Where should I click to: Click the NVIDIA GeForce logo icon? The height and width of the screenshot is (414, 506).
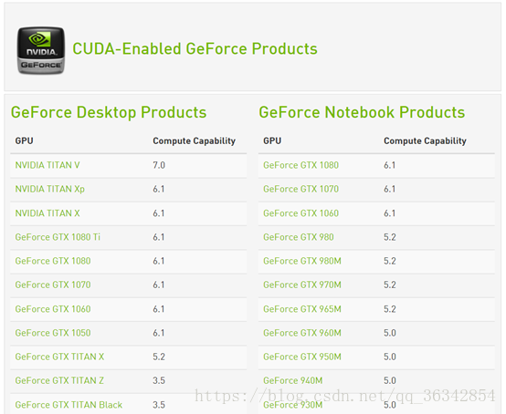(x=41, y=50)
